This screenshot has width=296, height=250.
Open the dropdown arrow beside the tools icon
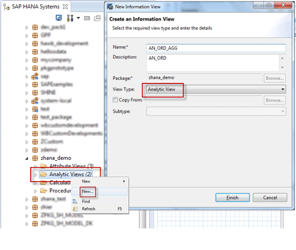click(78, 18)
